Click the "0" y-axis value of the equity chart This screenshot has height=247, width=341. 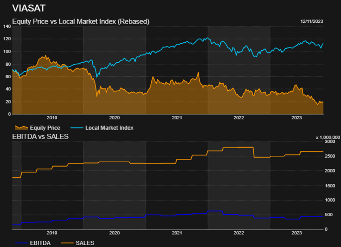coord(9,114)
